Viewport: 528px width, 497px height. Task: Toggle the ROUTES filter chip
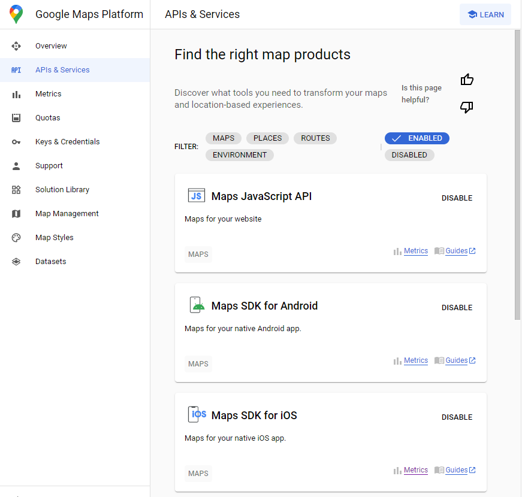(x=315, y=138)
